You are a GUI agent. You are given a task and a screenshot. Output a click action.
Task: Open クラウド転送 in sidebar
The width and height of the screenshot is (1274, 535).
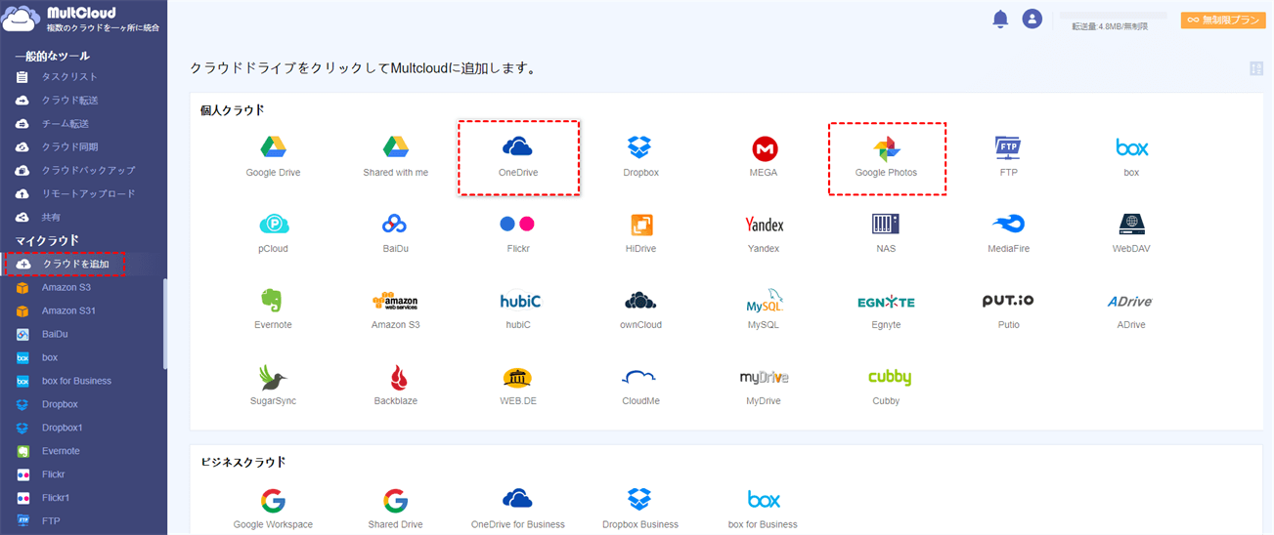pos(69,100)
